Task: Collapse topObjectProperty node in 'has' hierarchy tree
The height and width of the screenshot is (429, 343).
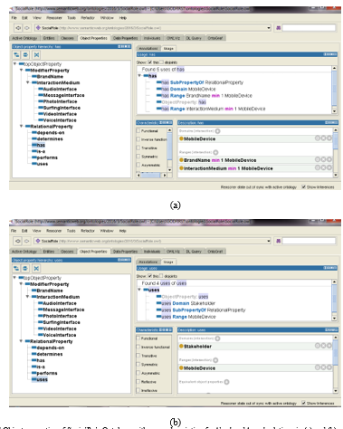Action: coord(14,63)
